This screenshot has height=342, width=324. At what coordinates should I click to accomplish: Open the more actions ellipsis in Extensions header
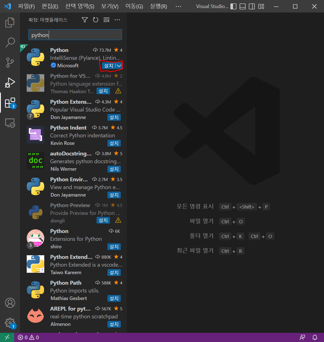[x=117, y=20]
